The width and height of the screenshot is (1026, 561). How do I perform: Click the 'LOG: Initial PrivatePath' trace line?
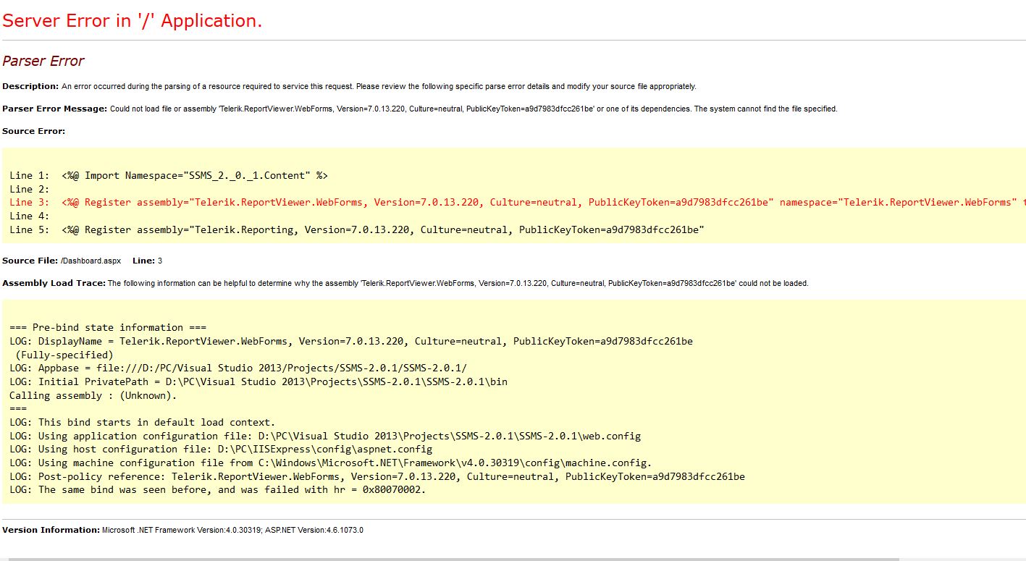[x=258, y=381]
